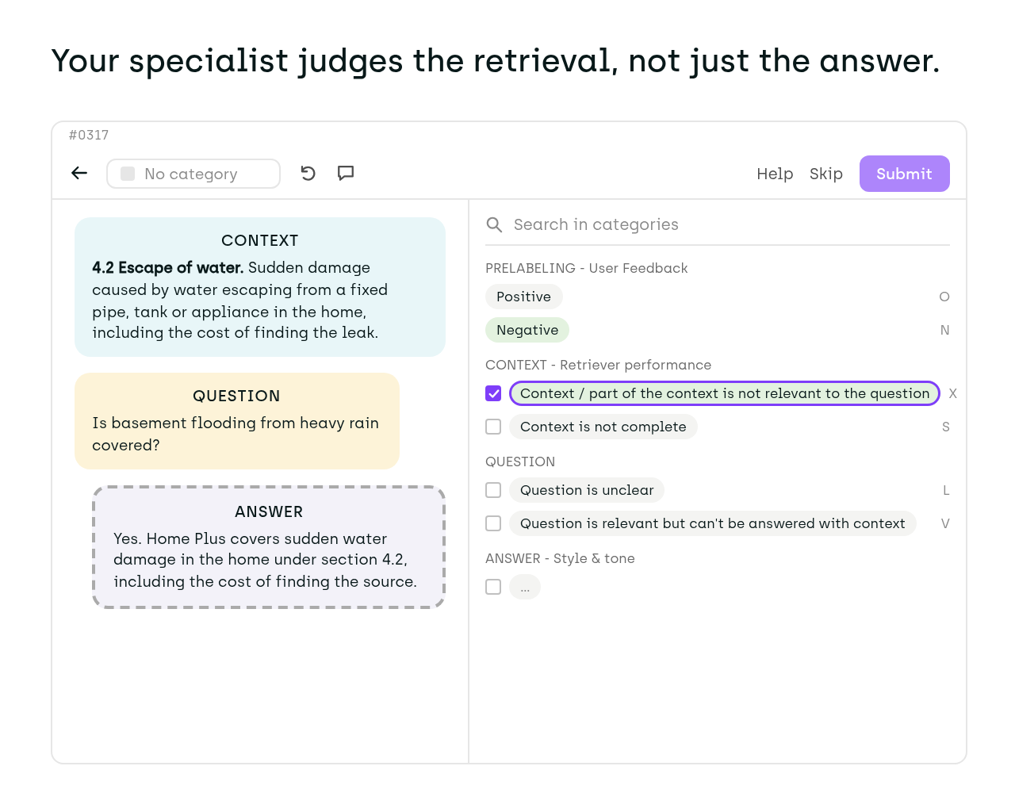Click the undo/reset circular arrow icon
This screenshot has width=1015, height=812.
click(x=308, y=173)
